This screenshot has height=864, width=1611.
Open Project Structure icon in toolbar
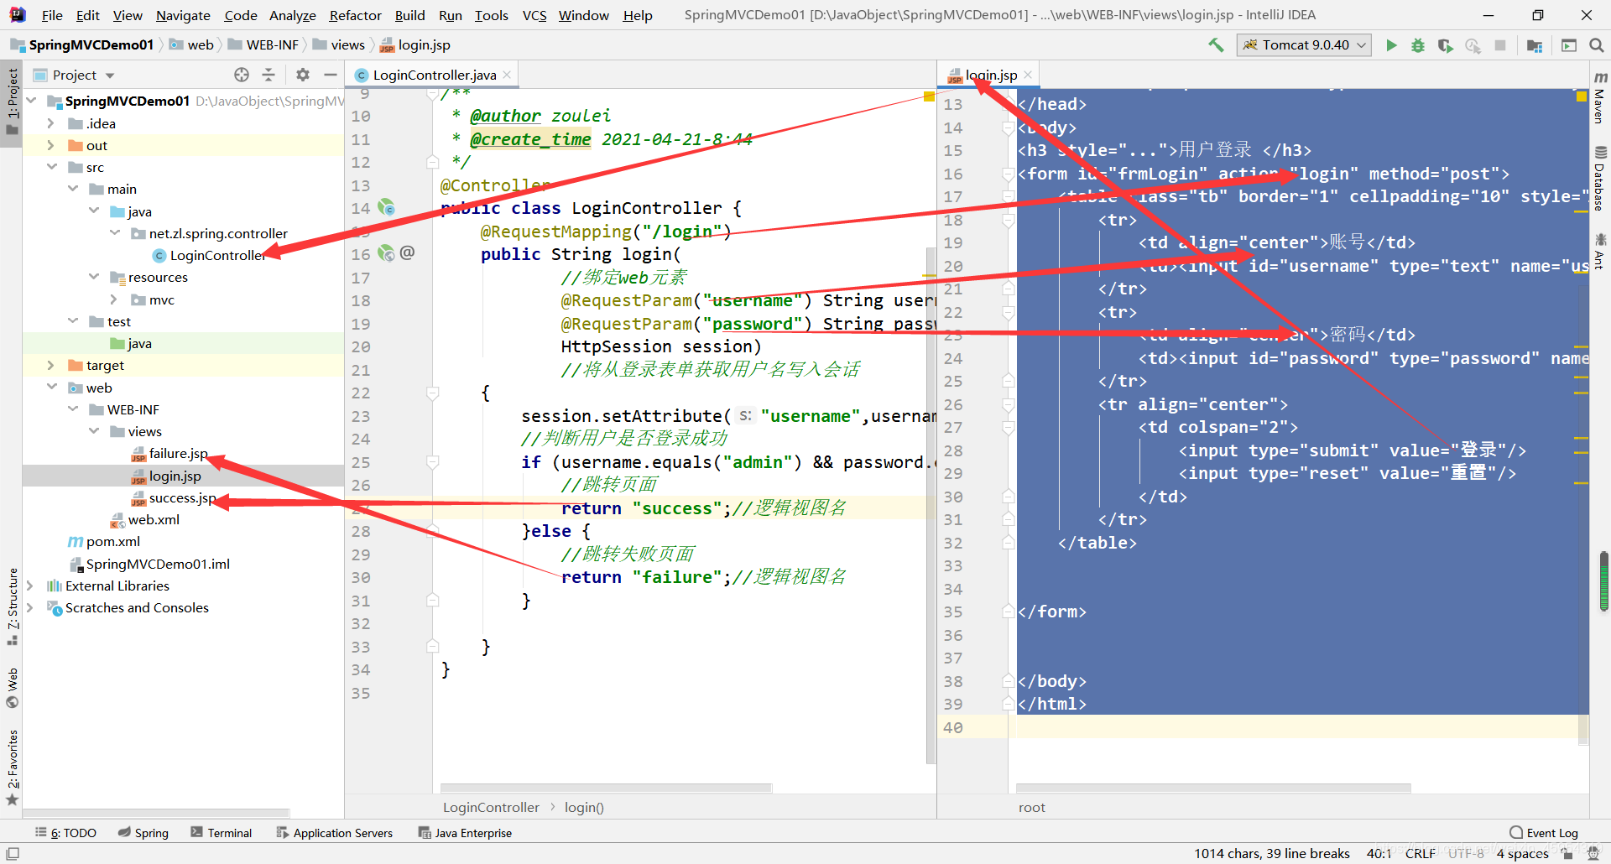click(1535, 45)
